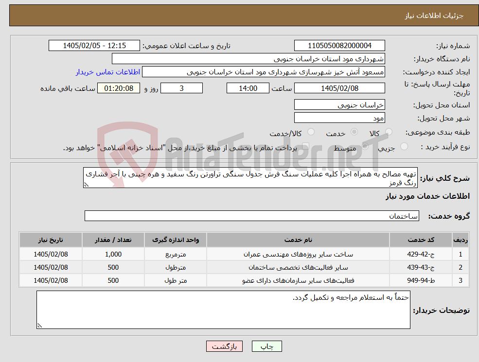
Task: Click row number 2 cell
Action: pyautogui.click(x=461, y=267)
